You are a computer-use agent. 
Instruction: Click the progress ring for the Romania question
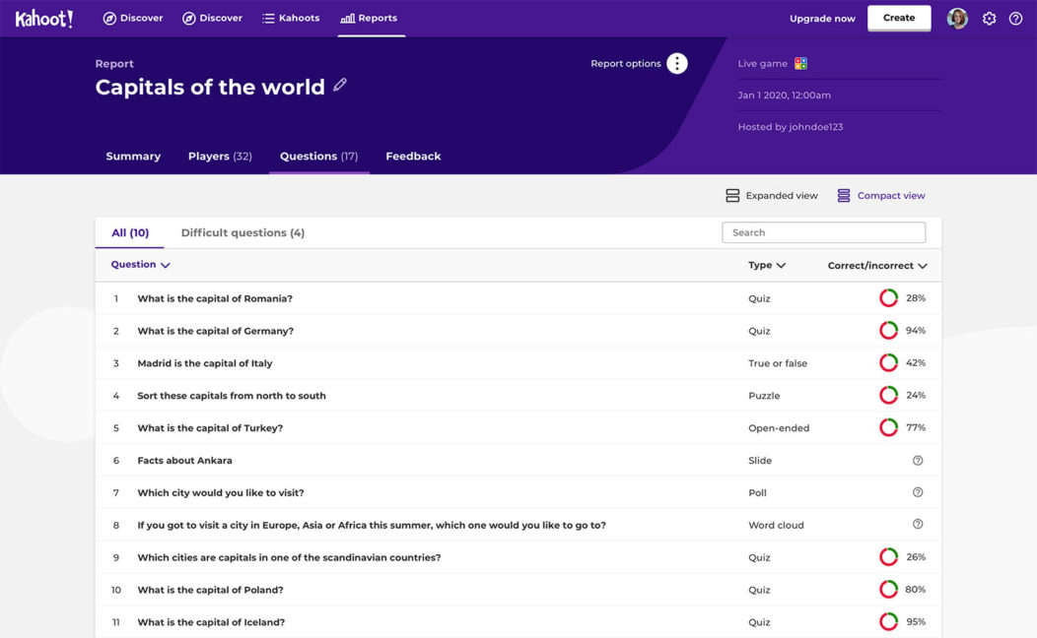[x=886, y=297]
